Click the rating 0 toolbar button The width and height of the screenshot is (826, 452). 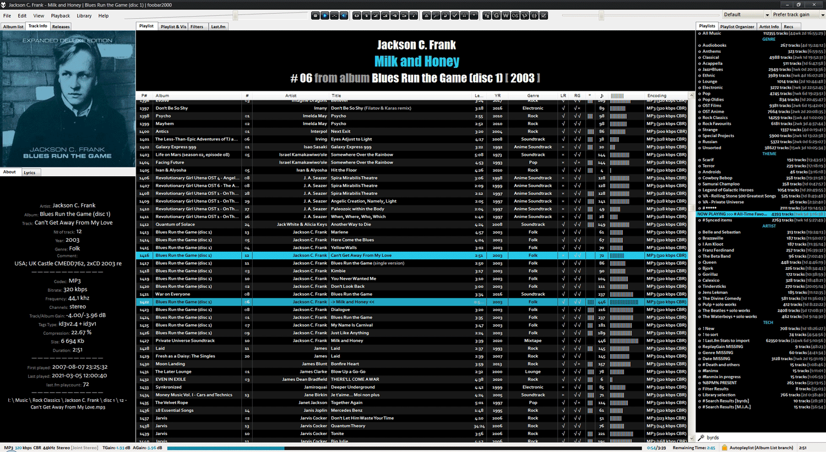357,15
